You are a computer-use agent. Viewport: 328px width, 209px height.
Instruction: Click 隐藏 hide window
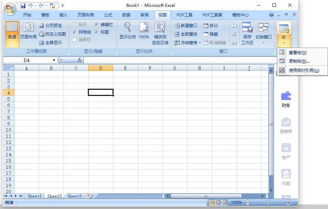[211, 34]
